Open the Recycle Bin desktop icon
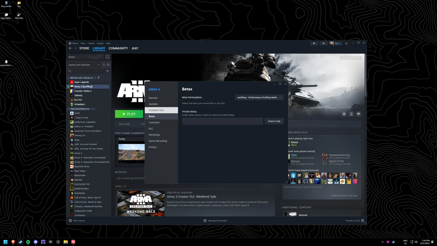The height and width of the screenshot is (246, 437). point(6,4)
